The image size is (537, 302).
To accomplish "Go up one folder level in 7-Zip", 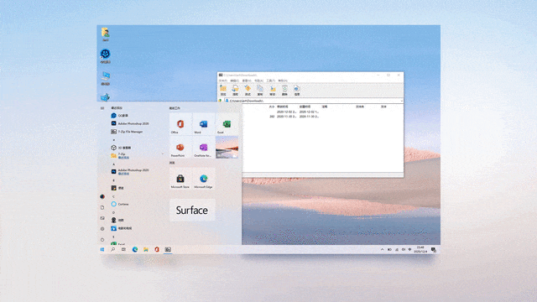I will tap(220, 101).
